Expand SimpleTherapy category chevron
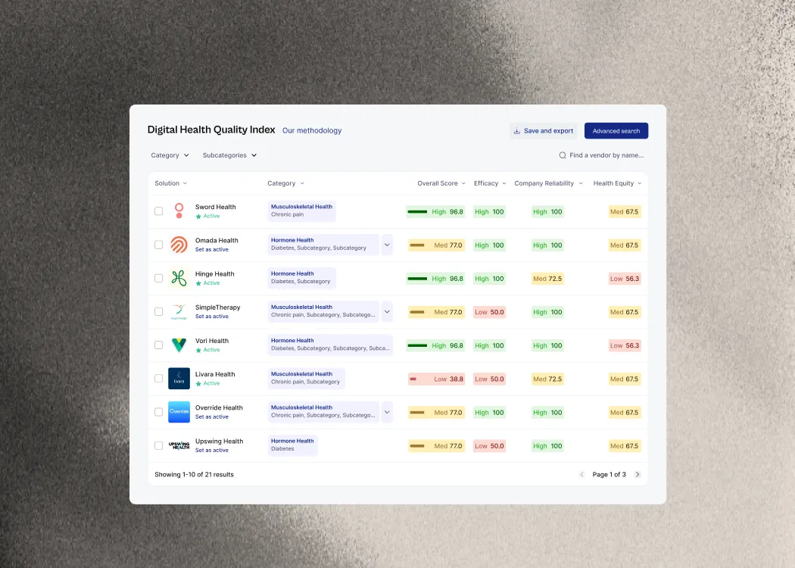 [x=387, y=311]
